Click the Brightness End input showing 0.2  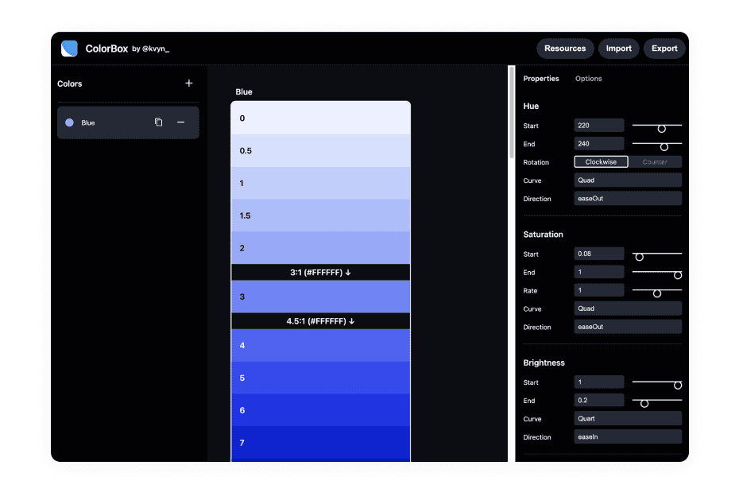click(x=598, y=400)
